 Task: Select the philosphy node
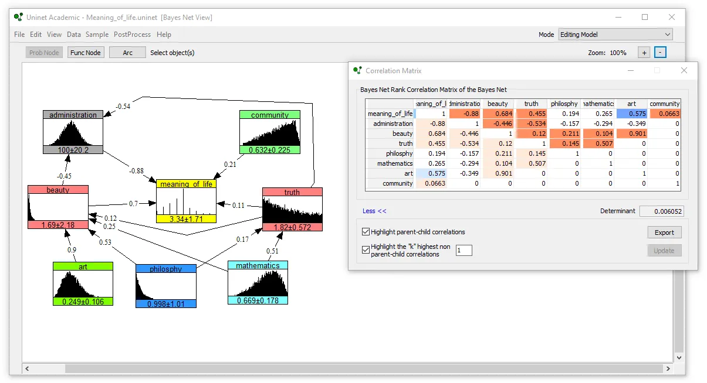point(165,286)
